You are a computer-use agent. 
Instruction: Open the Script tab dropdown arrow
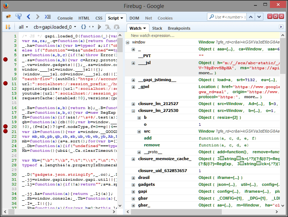pos(122,18)
